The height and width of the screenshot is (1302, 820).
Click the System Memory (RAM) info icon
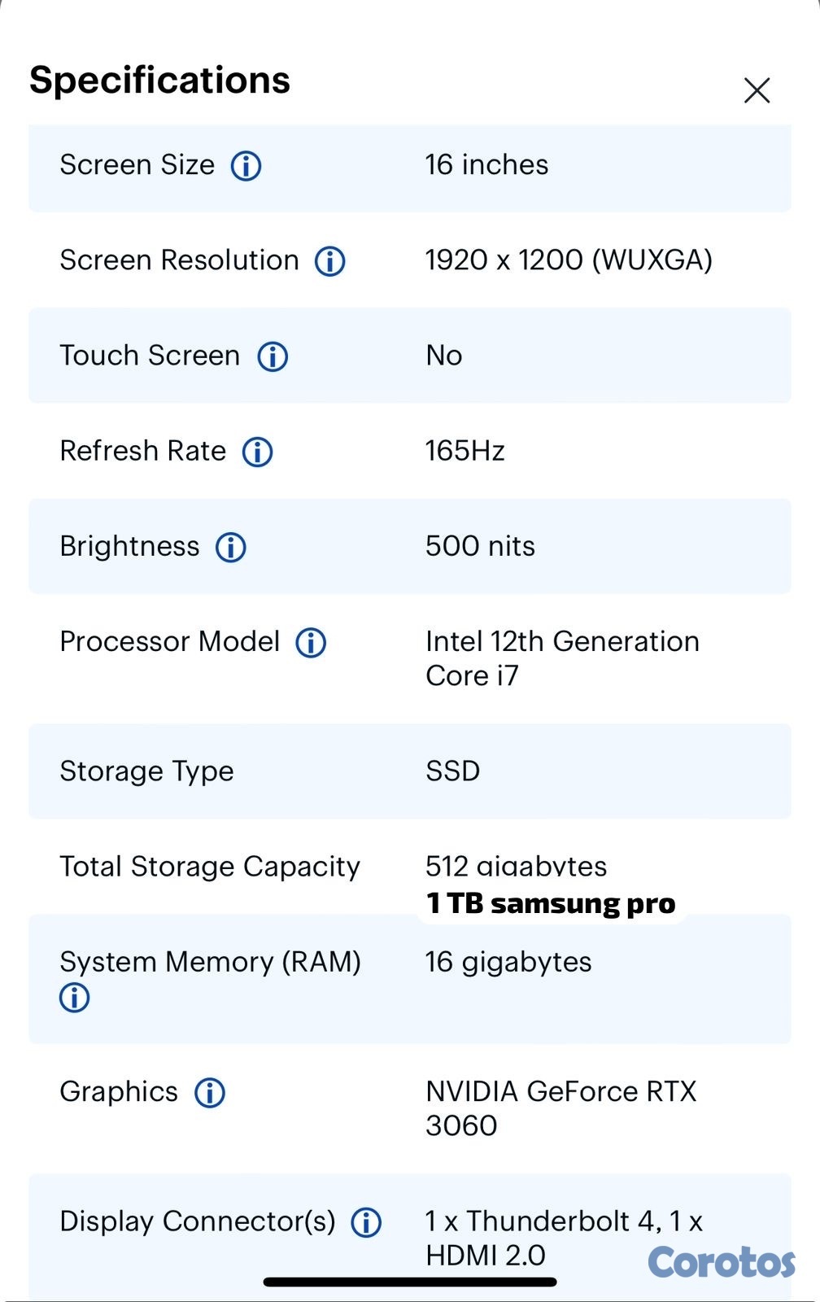(x=73, y=996)
